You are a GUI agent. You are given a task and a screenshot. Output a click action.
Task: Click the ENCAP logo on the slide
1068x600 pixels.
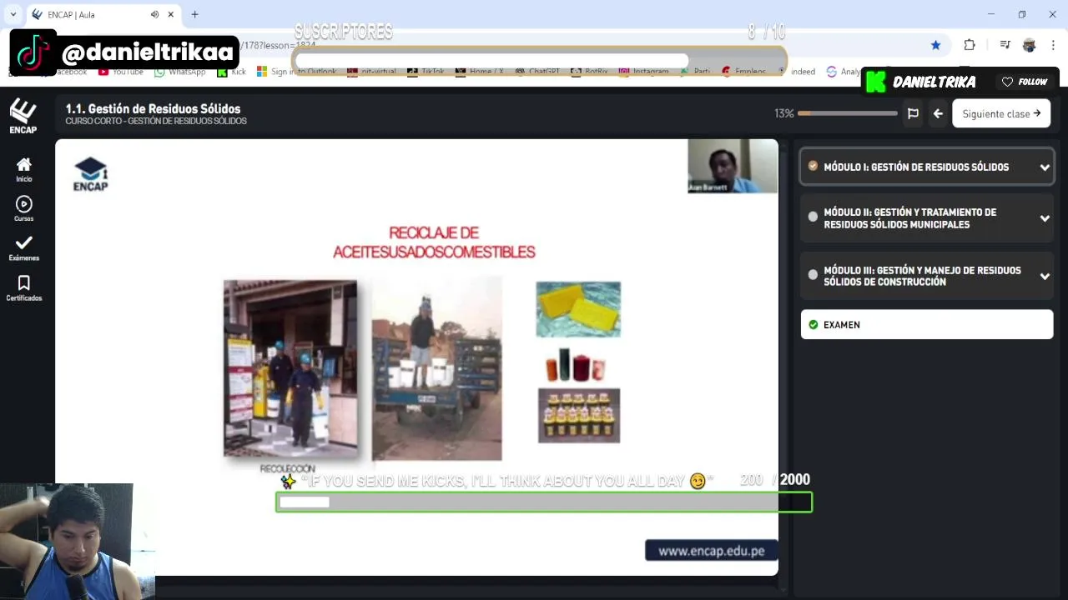pyautogui.click(x=90, y=174)
